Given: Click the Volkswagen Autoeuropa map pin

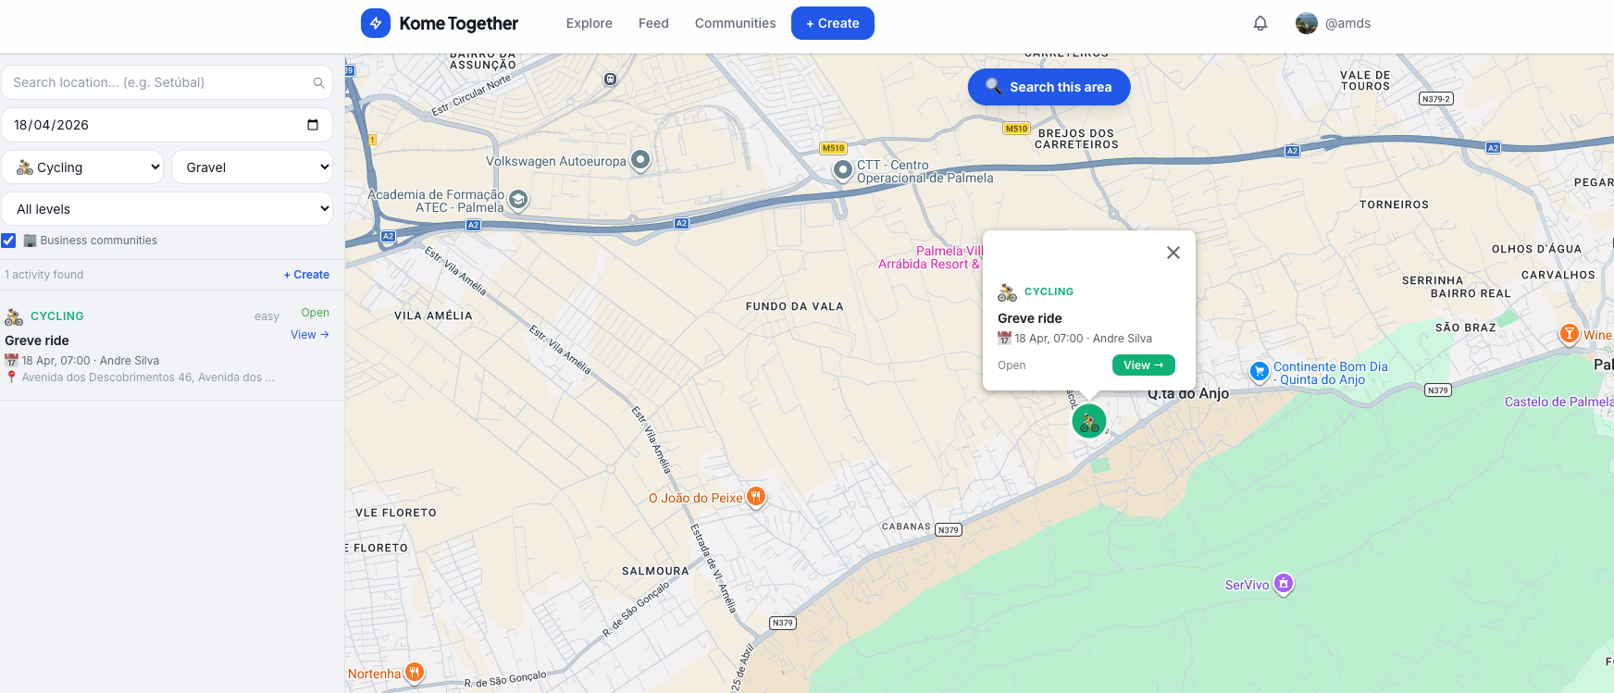Looking at the screenshot, I should pos(640,159).
